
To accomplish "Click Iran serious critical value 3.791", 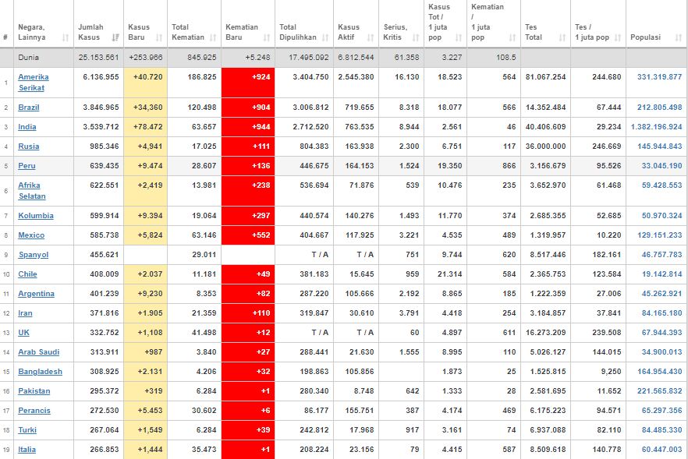I will pyautogui.click(x=409, y=313).
